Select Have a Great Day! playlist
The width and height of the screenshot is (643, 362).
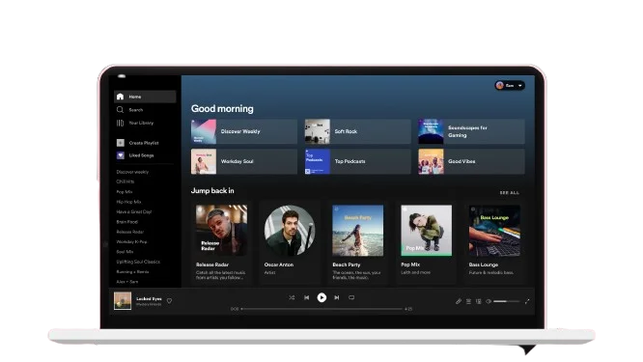click(134, 212)
